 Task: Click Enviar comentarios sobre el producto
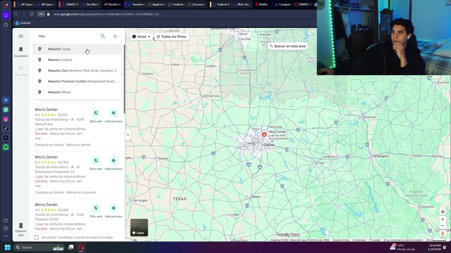(x=403, y=240)
